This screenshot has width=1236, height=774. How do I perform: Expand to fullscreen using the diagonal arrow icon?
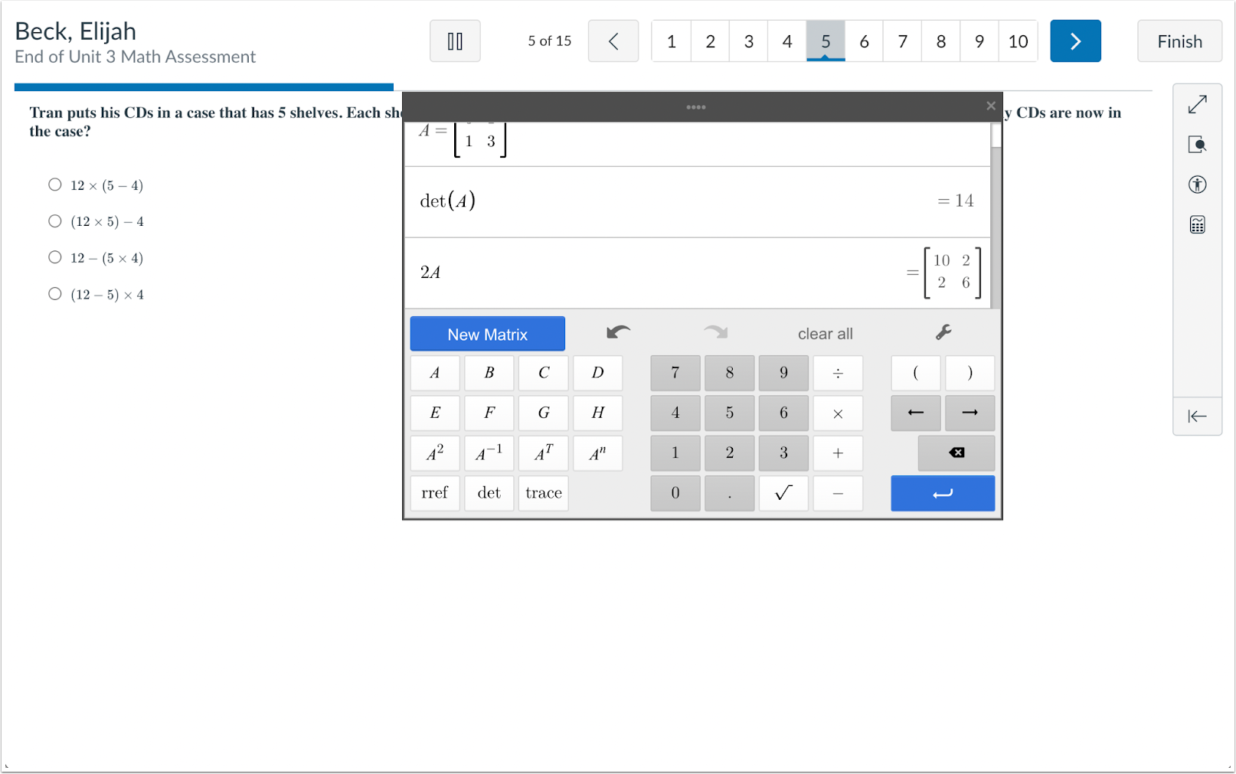(1197, 104)
